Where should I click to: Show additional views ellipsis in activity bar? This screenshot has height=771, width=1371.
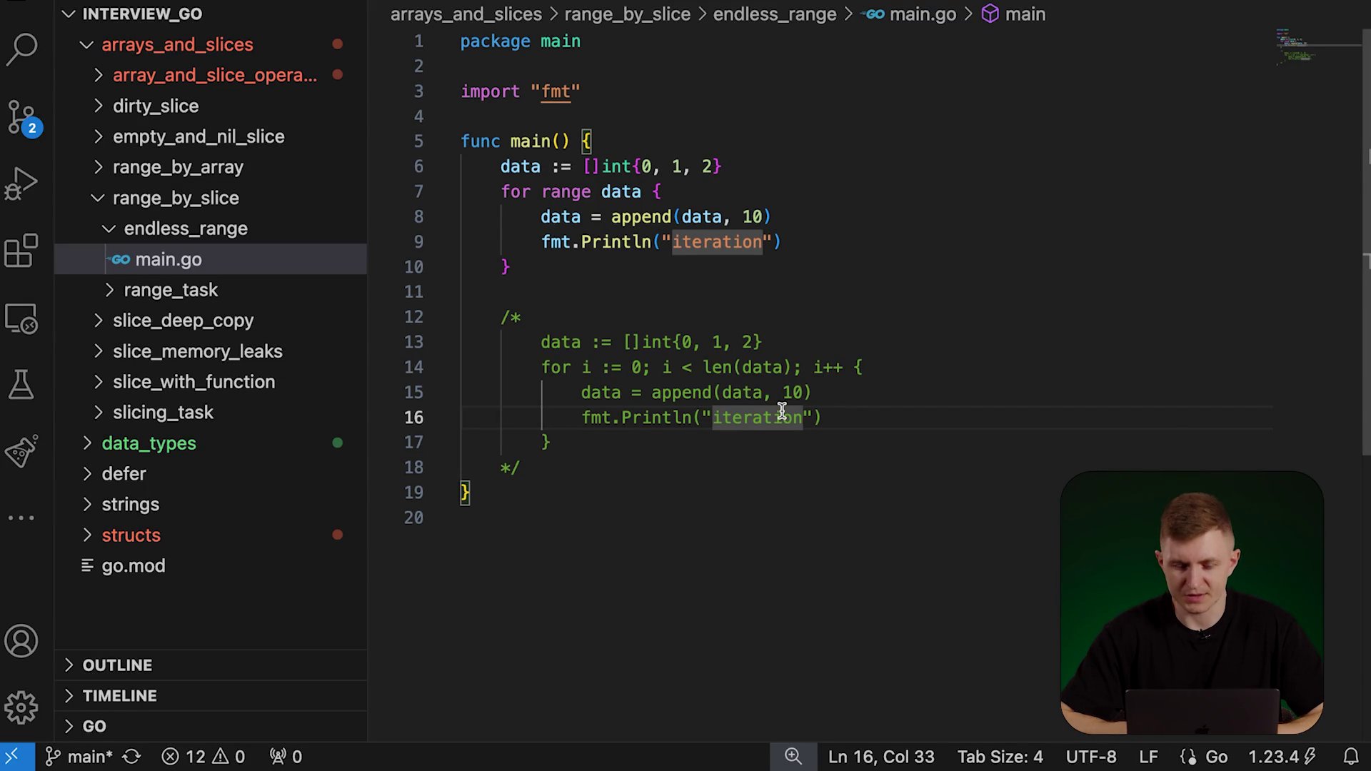(x=21, y=518)
